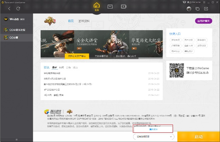
Task: Click the 下载掌上WeGame text
Action: (x=198, y=68)
